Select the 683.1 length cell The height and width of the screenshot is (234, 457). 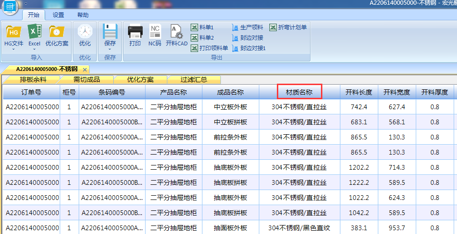pos(359,122)
